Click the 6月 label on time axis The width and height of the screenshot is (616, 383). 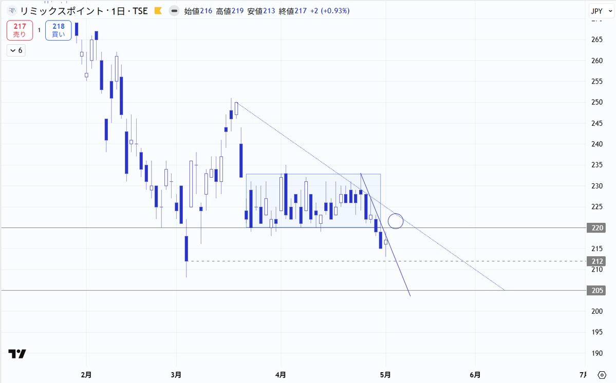point(475,375)
